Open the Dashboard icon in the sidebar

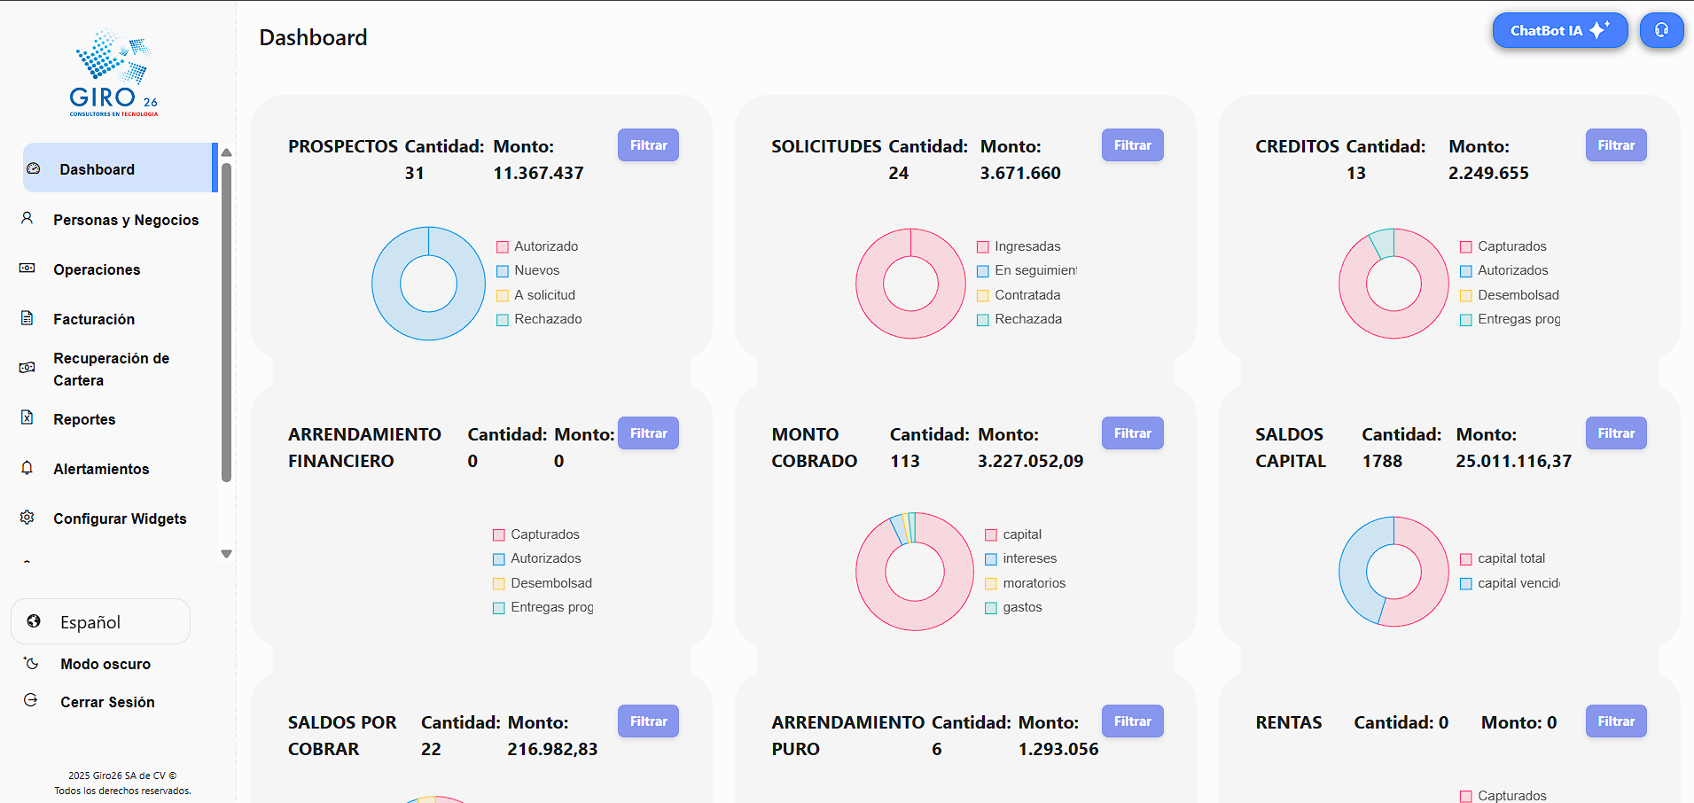pyautogui.click(x=34, y=168)
